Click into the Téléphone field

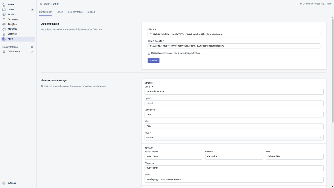(234, 168)
